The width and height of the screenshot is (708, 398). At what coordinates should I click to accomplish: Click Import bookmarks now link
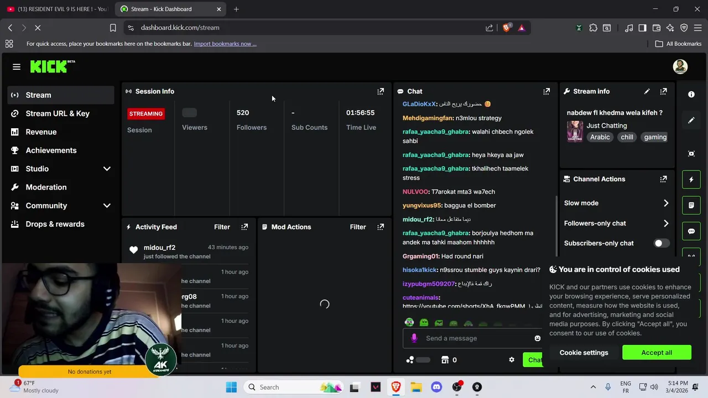(225, 44)
